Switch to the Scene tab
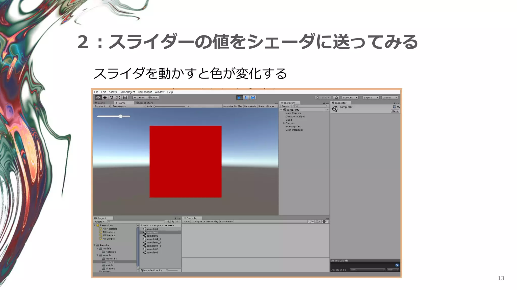 tap(100, 103)
